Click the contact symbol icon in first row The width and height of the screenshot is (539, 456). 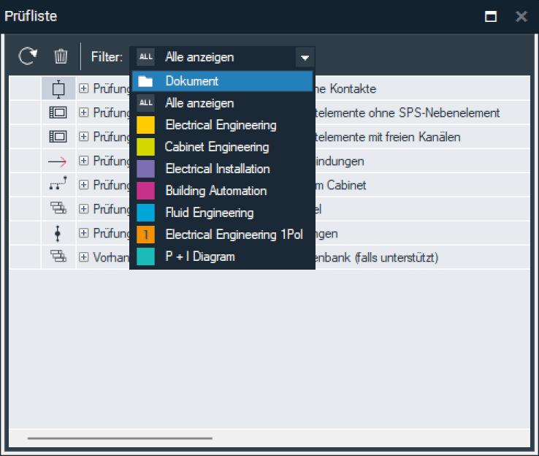58,89
